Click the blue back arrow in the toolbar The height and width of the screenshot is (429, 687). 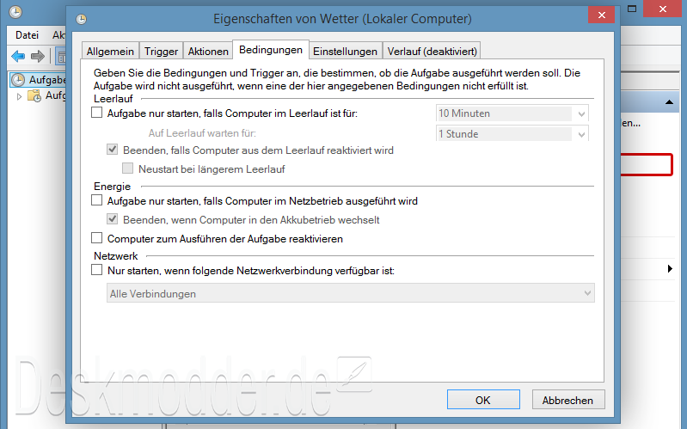coord(18,57)
